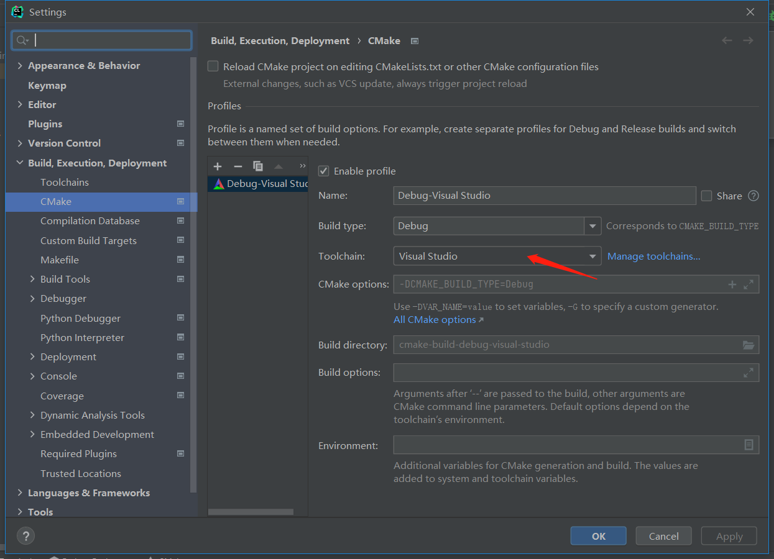Screen dimensions: 774x559
Task: Copy the selected CMake profile
Action: point(258,166)
